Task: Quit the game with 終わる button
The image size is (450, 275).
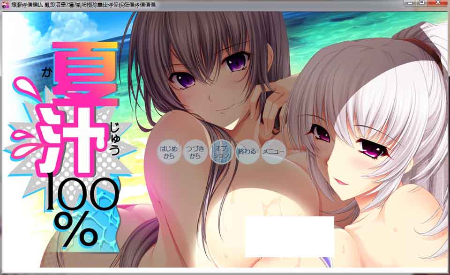Action: pos(247,152)
